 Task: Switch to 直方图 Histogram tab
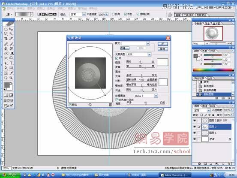pyautogui.click(x=216, y=24)
